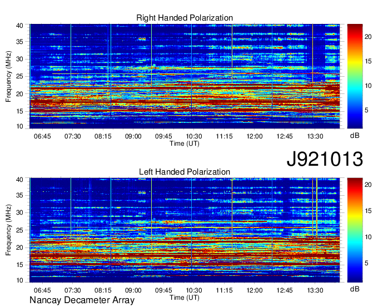Click the 25 MHz tick label on the top plot

click(x=19, y=77)
